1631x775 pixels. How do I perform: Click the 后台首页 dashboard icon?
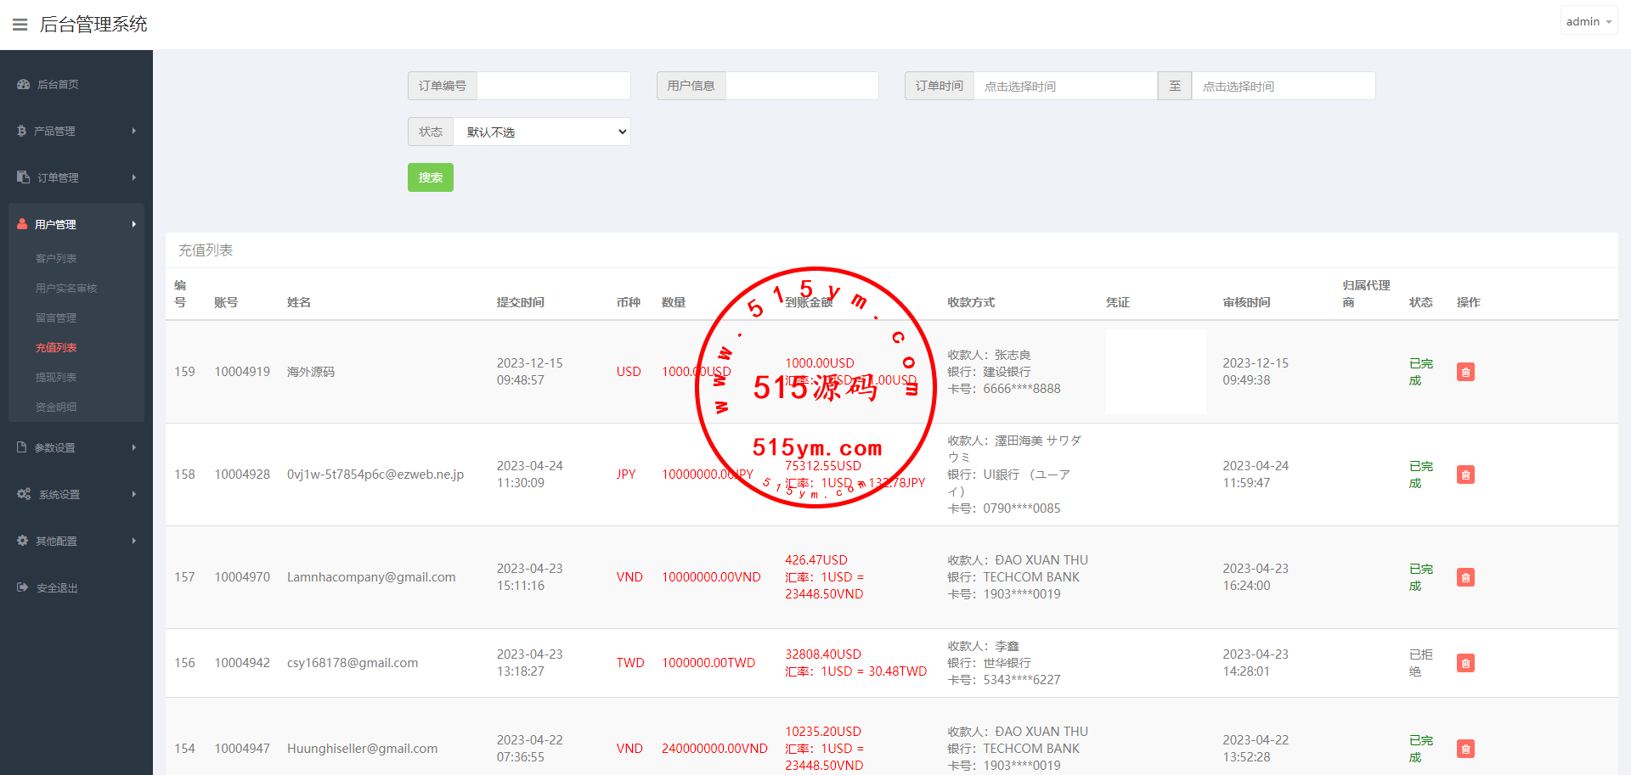[x=23, y=85]
